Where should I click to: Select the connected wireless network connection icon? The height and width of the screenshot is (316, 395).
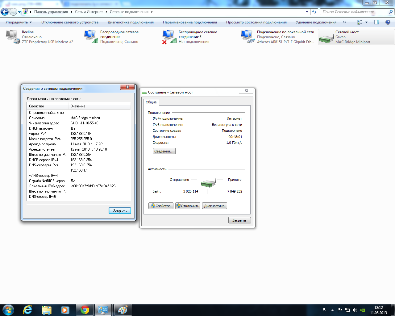[x=91, y=37]
